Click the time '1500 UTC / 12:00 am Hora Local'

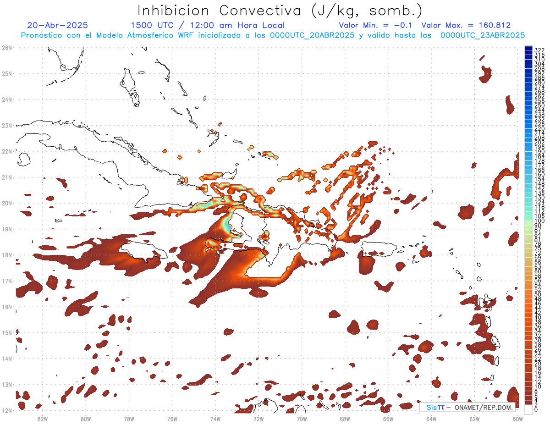tap(208, 25)
